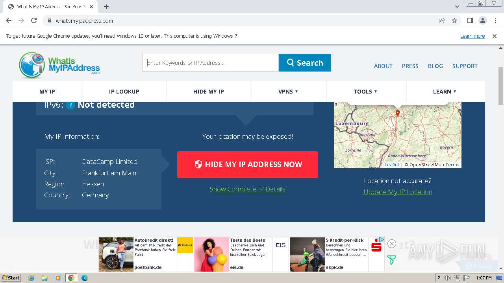
Task: Select the HIDE MY IP nav tab
Action: [x=209, y=92]
